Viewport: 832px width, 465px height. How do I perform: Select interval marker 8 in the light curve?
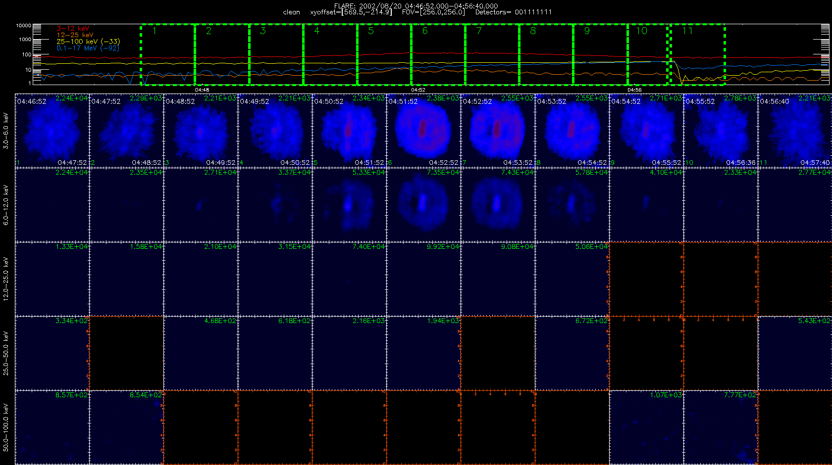tap(532, 31)
